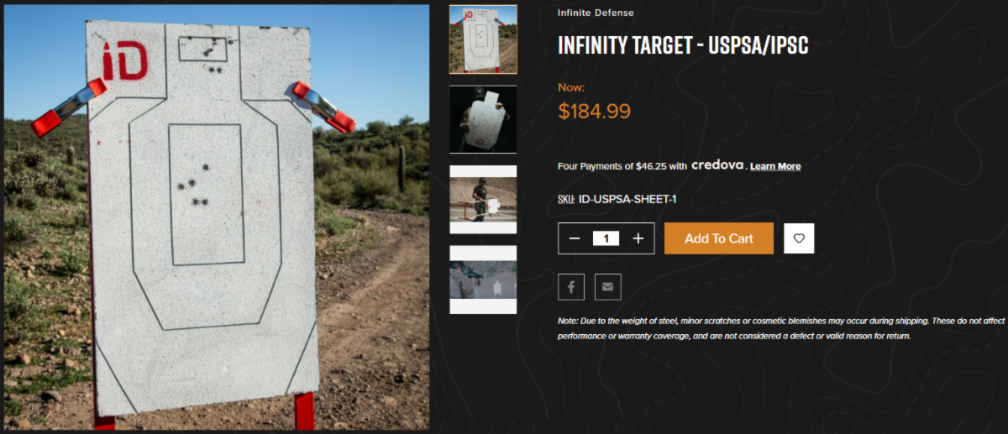The height and width of the screenshot is (434, 1008).
Task: Share product via email envelope icon
Action: 607,286
